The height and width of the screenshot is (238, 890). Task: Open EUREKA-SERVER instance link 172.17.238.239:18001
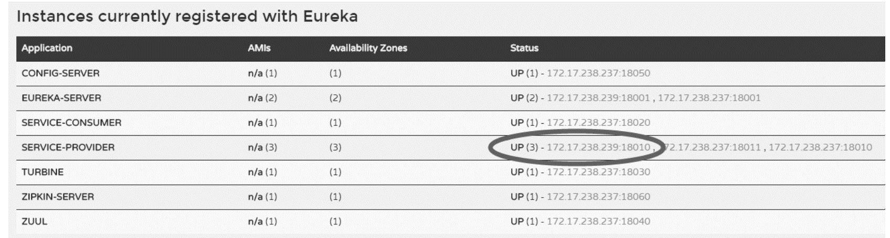pyautogui.click(x=598, y=98)
